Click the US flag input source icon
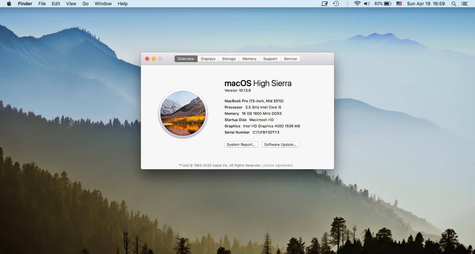 tap(399, 3)
